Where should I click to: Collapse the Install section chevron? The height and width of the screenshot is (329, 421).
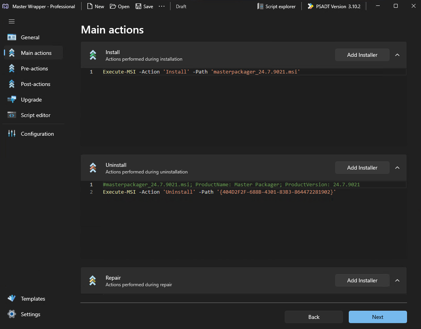[397, 55]
